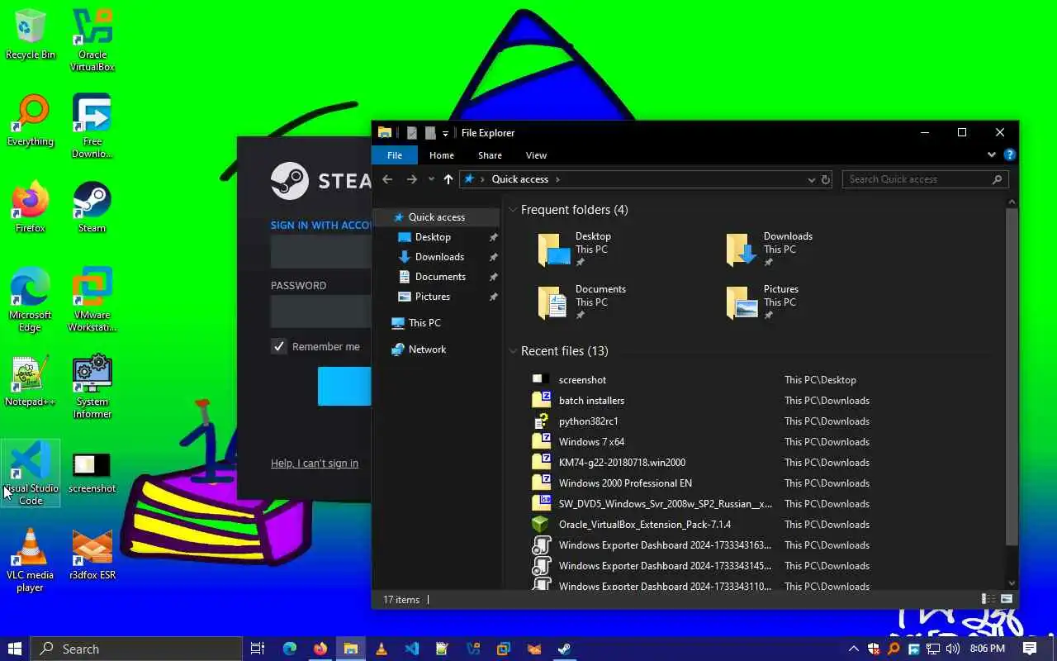
Task: Open the recent locations dropdown
Action: pyautogui.click(x=431, y=179)
